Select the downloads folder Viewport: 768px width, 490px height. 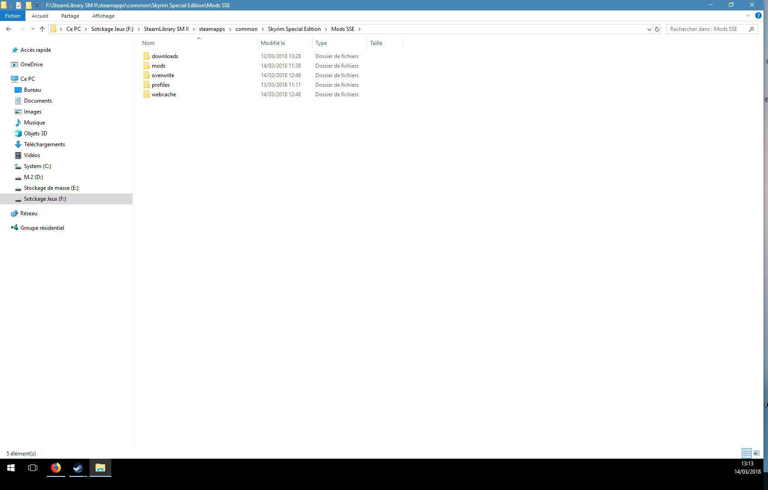pyautogui.click(x=165, y=56)
